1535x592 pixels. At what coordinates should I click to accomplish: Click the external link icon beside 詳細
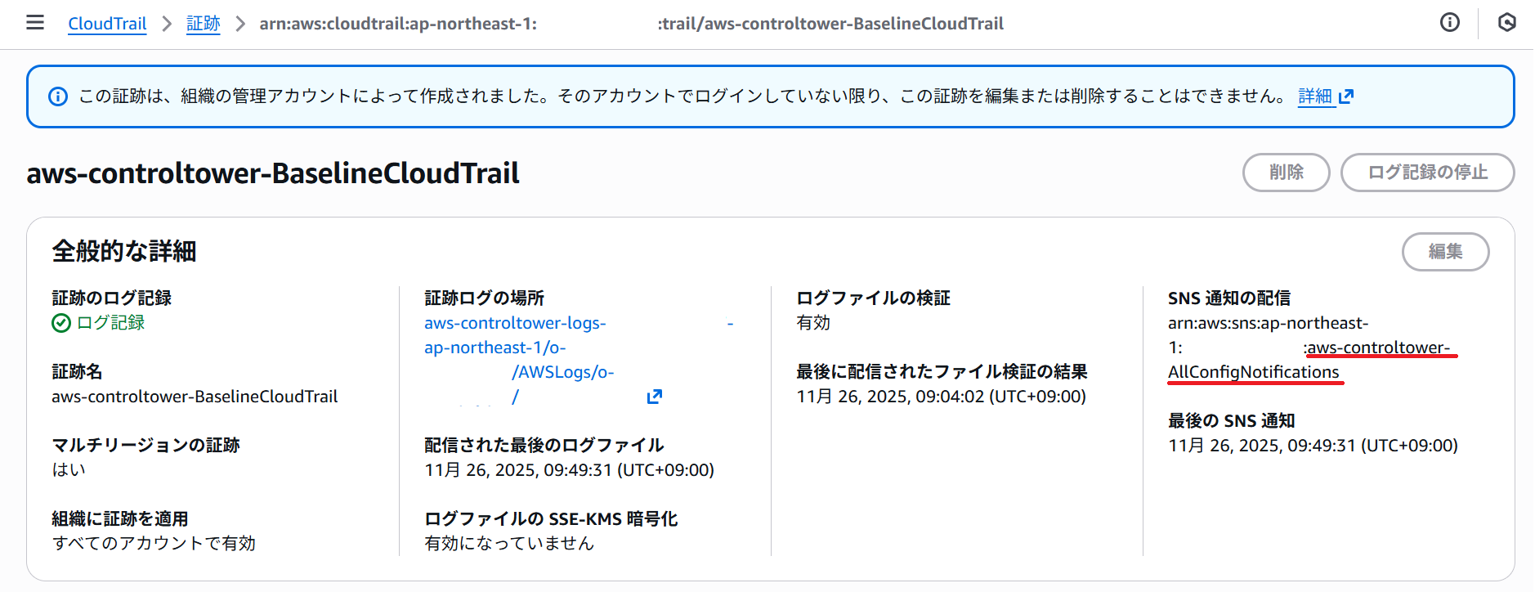pos(1346,96)
